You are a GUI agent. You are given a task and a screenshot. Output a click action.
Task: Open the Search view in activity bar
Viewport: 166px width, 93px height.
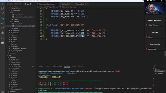tap(2, 13)
